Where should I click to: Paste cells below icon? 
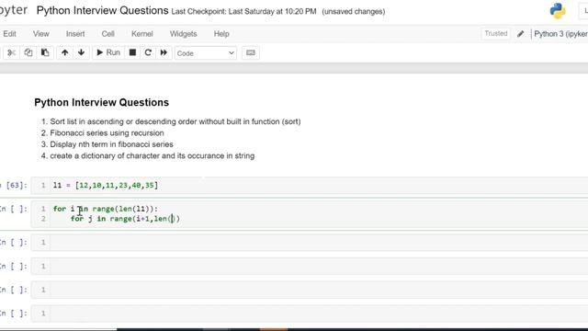pos(45,53)
